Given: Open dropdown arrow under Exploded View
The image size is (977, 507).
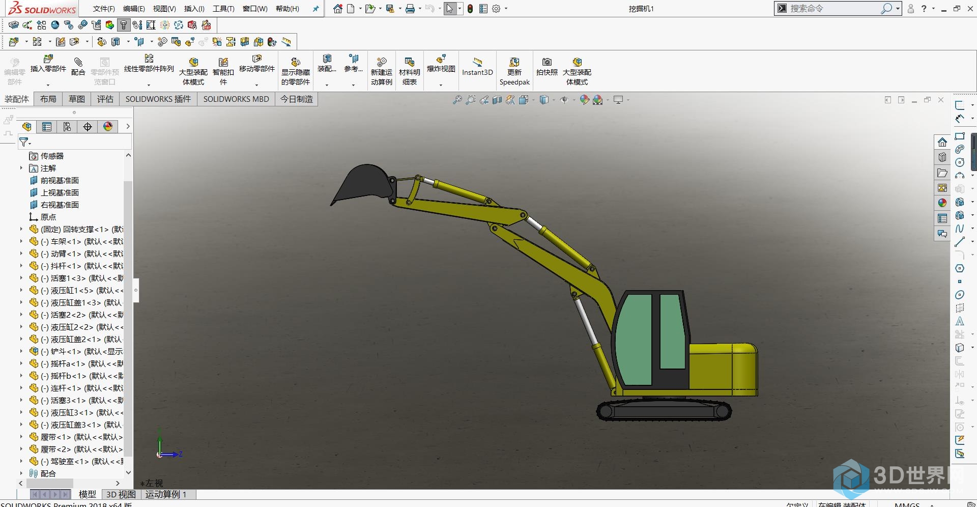Looking at the screenshot, I should [441, 84].
